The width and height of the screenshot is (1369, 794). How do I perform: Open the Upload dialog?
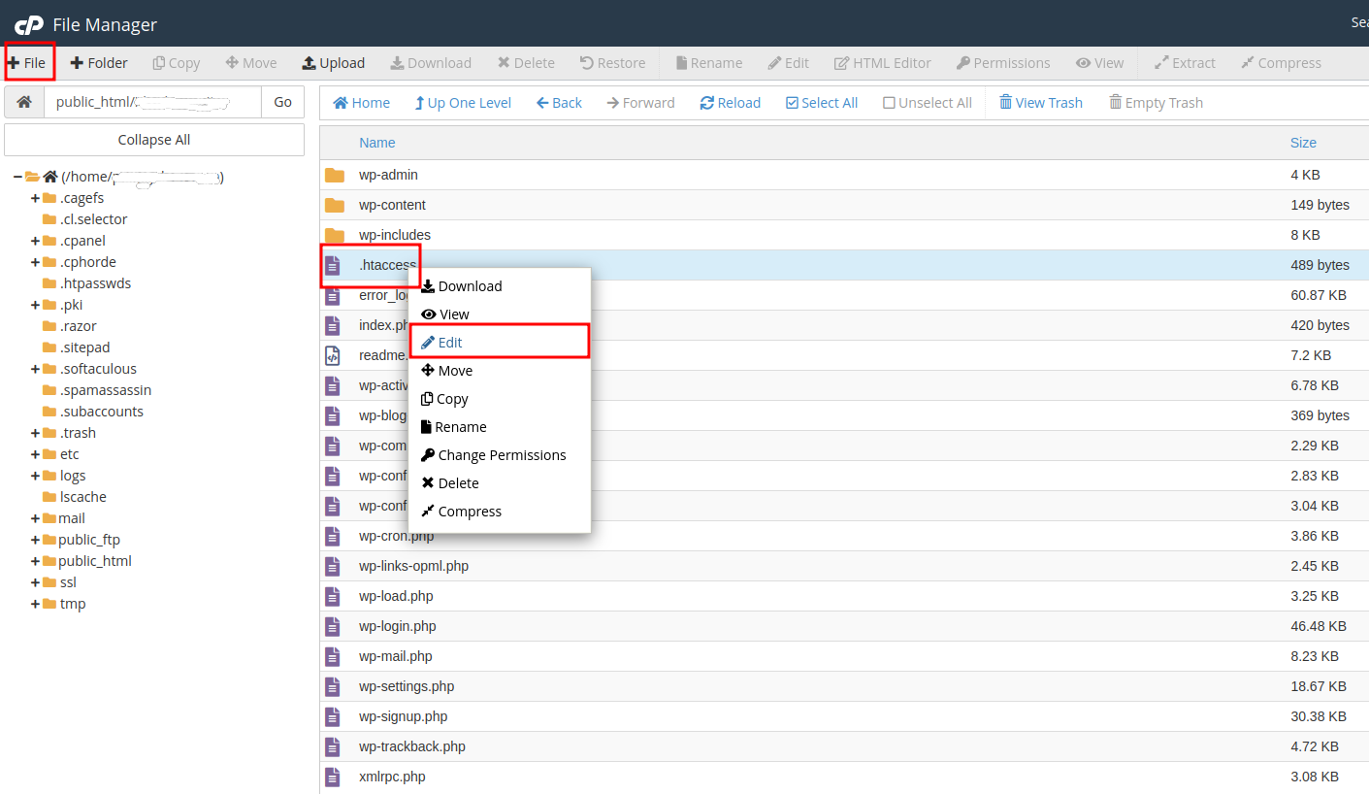(x=334, y=63)
